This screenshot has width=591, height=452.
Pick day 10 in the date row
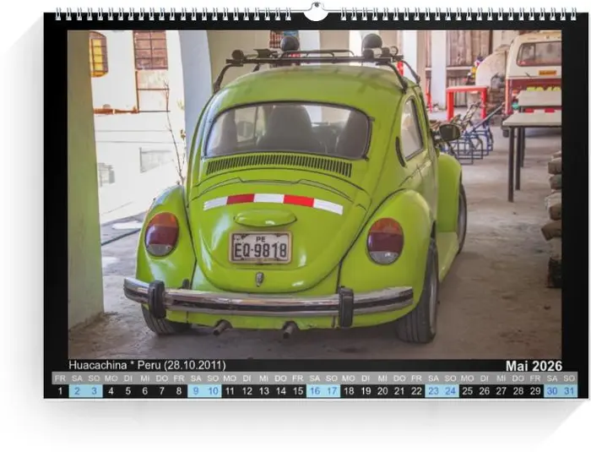pos(213,391)
